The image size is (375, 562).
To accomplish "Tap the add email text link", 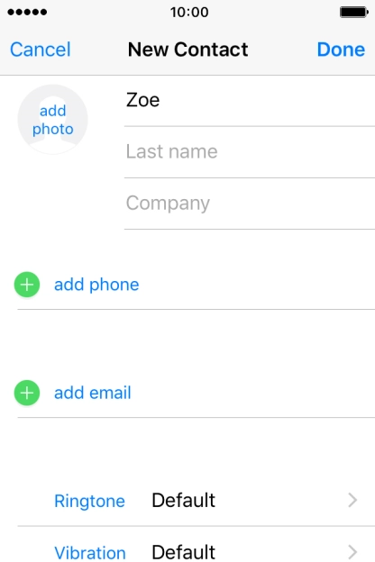I will [93, 393].
